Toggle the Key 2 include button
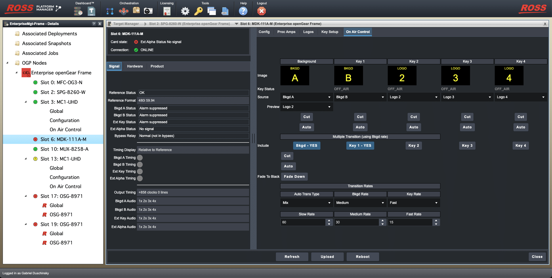Viewport: 552px width, 278px height. (x=414, y=146)
